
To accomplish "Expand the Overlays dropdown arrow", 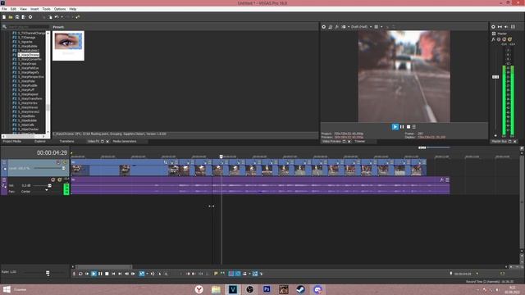I will [381, 27].
